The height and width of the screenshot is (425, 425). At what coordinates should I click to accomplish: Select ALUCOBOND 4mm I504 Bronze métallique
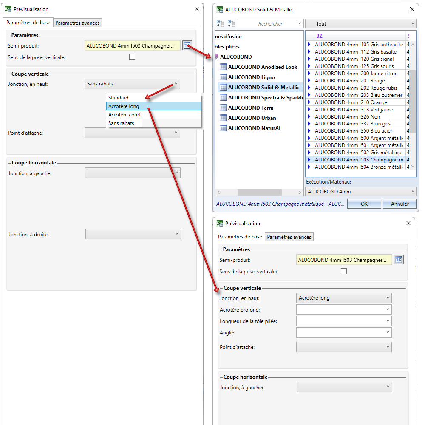[359, 167]
